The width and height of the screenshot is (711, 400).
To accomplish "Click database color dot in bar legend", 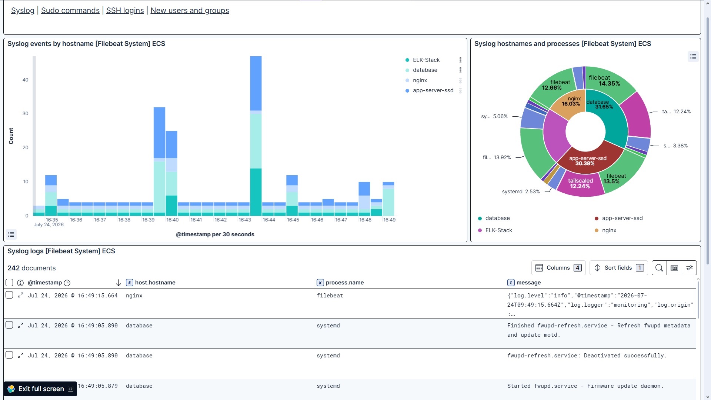I will click(407, 70).
